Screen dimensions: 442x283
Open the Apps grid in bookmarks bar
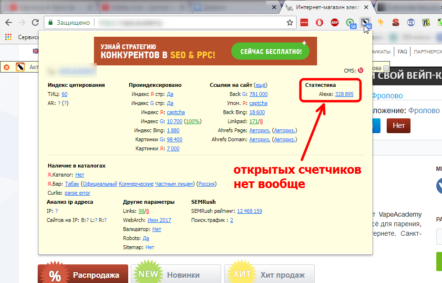coord(8,37)
